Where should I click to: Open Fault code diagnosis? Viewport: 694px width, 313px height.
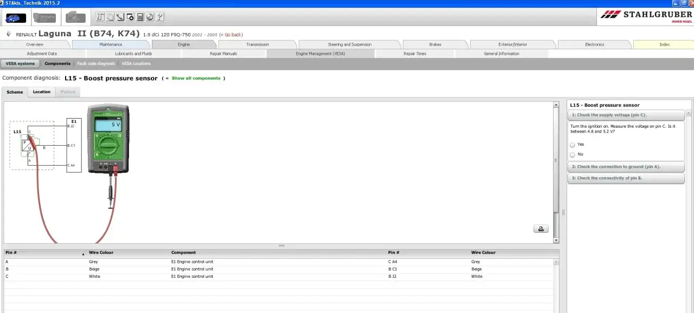click(x=96, y=64)
